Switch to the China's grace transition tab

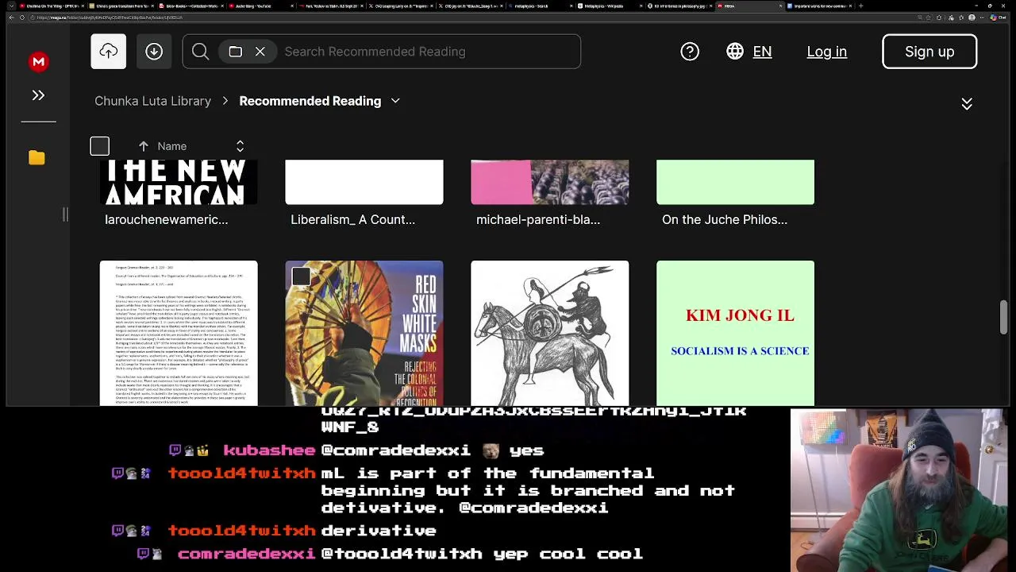click(122, 6)
